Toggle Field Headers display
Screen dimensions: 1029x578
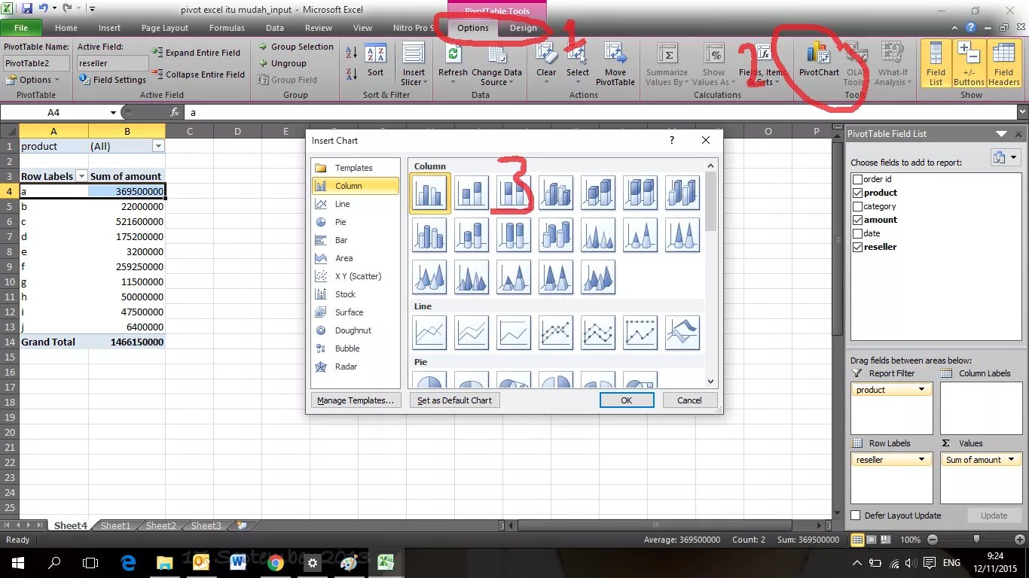[x=1004, y=64]
